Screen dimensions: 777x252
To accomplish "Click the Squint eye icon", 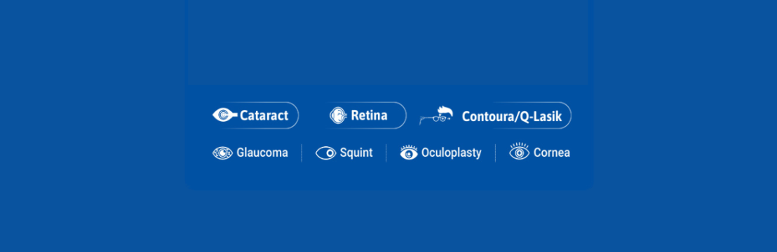I will click(325, 153).
